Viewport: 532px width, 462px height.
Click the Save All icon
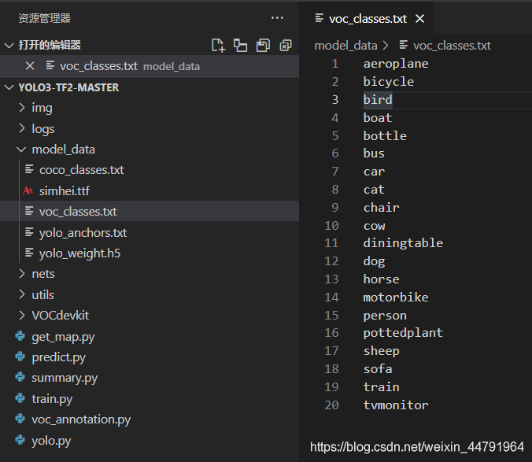coord(263,45)
